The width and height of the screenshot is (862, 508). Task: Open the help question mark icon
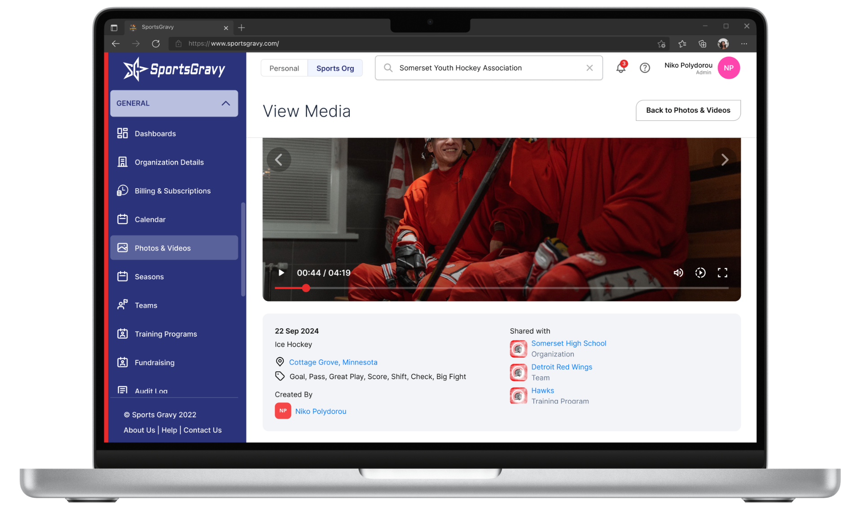tap(645, 68)
